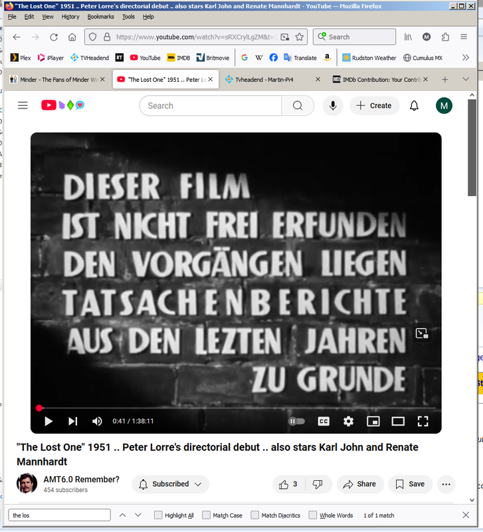This screenshot has height=532, width=483.
Task: Open the Edit menu
Action: coord(29,17)
